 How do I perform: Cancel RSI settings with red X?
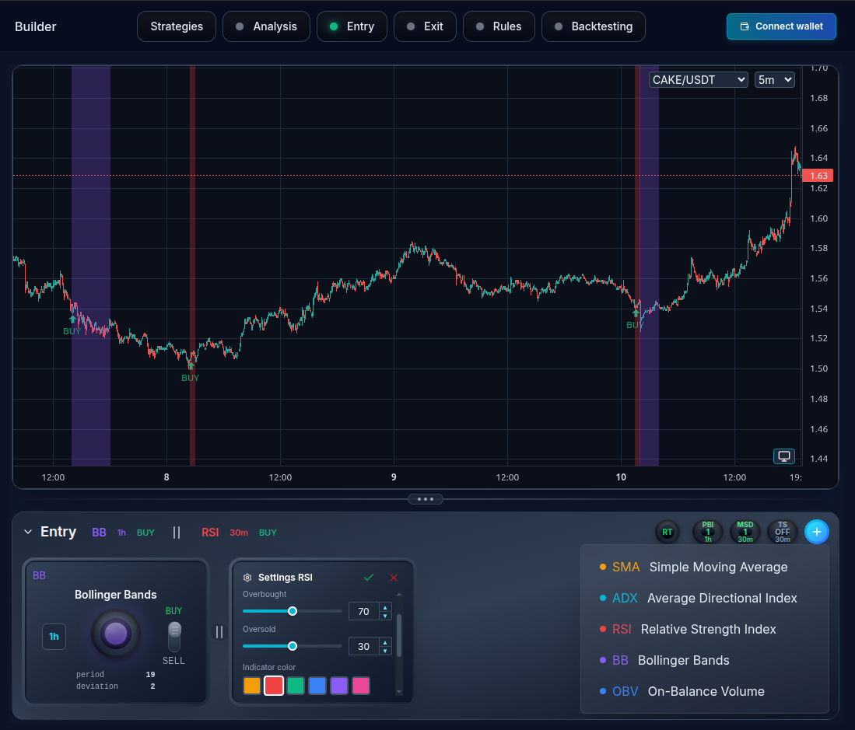coord(394,578)
